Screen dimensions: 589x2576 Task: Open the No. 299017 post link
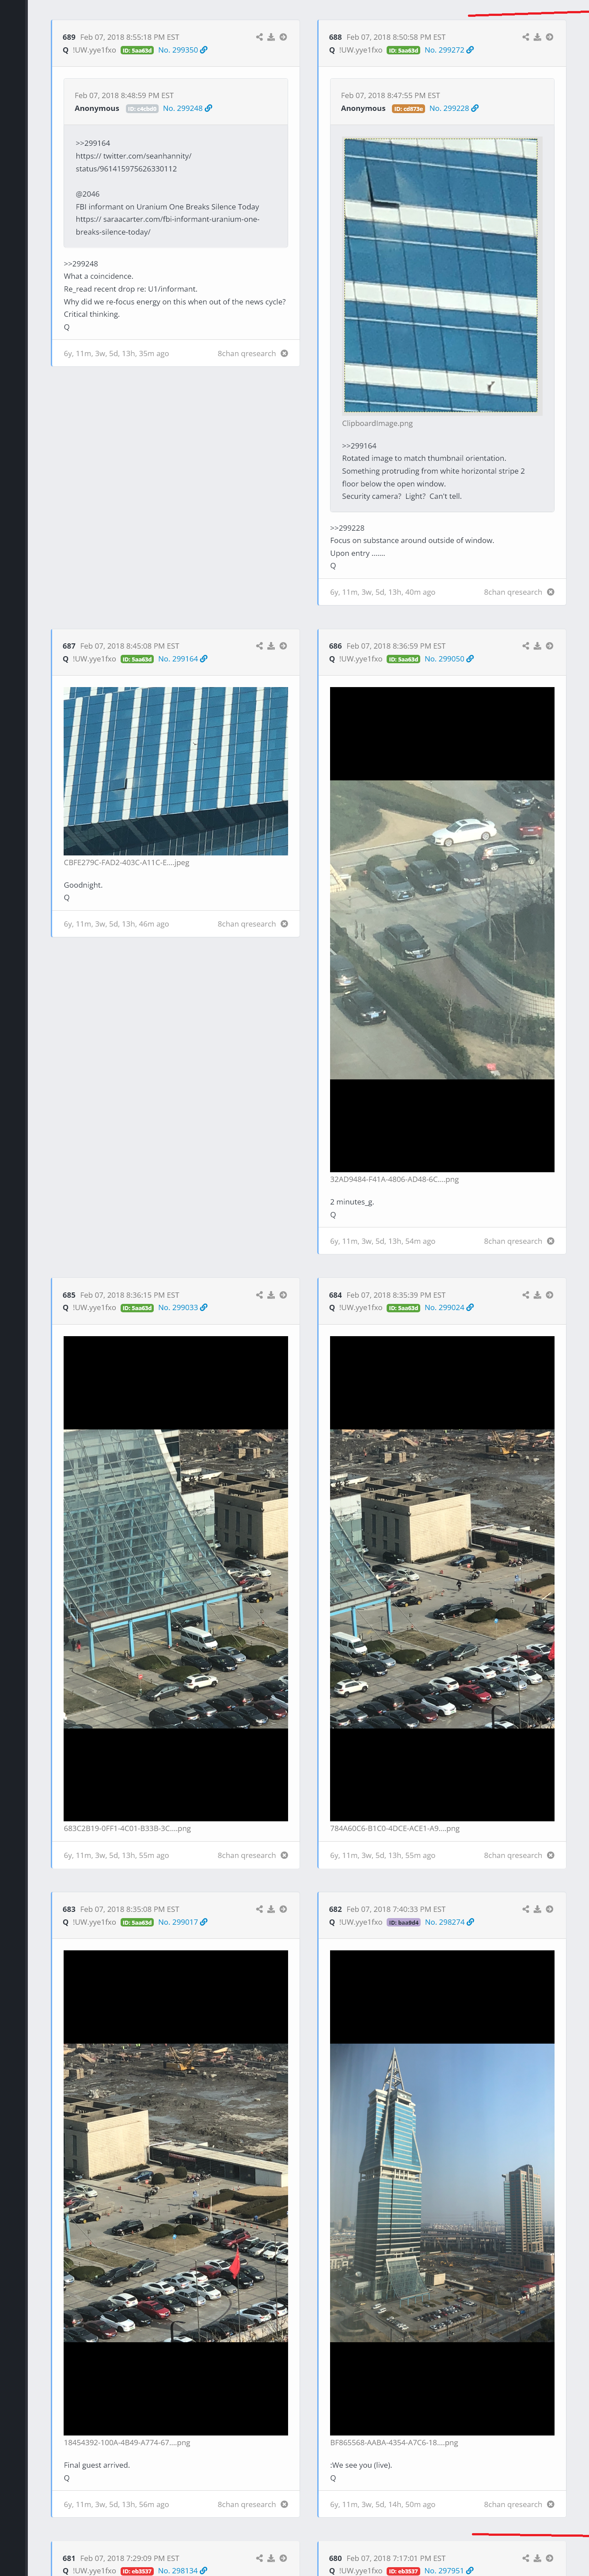pos(182,1922)
